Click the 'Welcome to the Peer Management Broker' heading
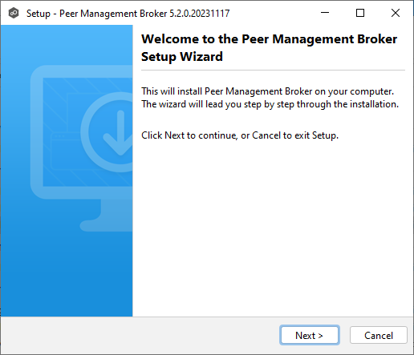 (x=269, y=39)
